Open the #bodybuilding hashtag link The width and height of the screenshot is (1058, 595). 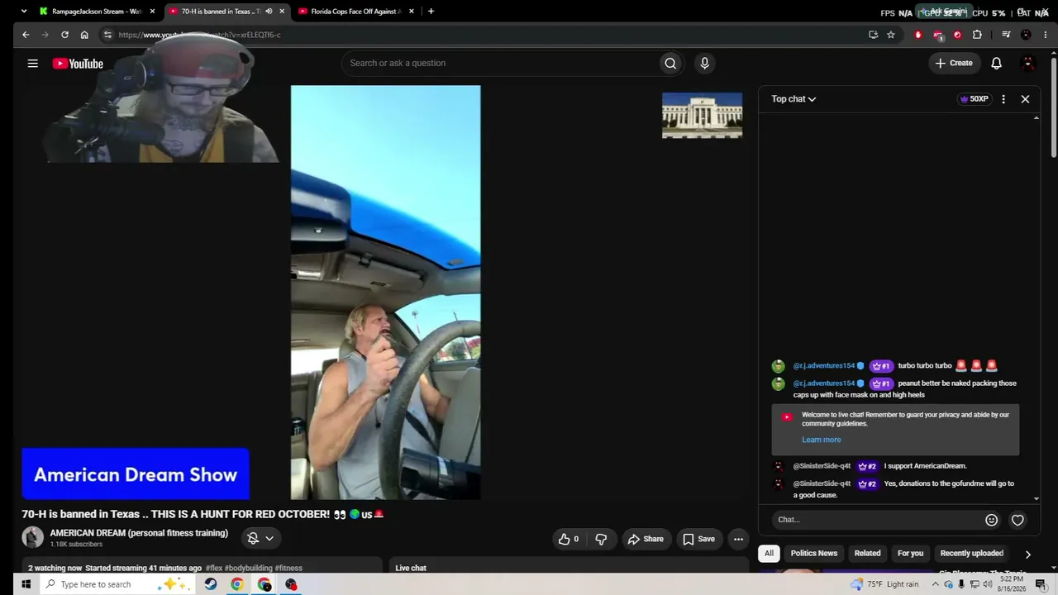pyautogui.click(x=248, y=569)
